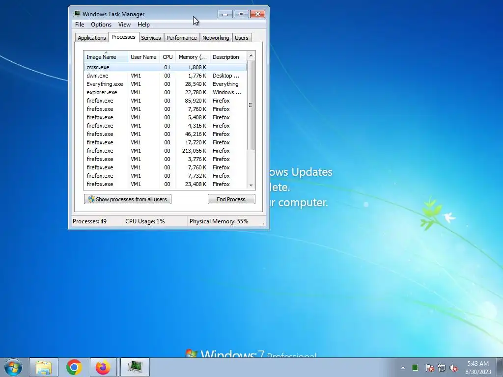
Task: Open Windows Explorer from the taskbar
Action: (x=44, y=367)
